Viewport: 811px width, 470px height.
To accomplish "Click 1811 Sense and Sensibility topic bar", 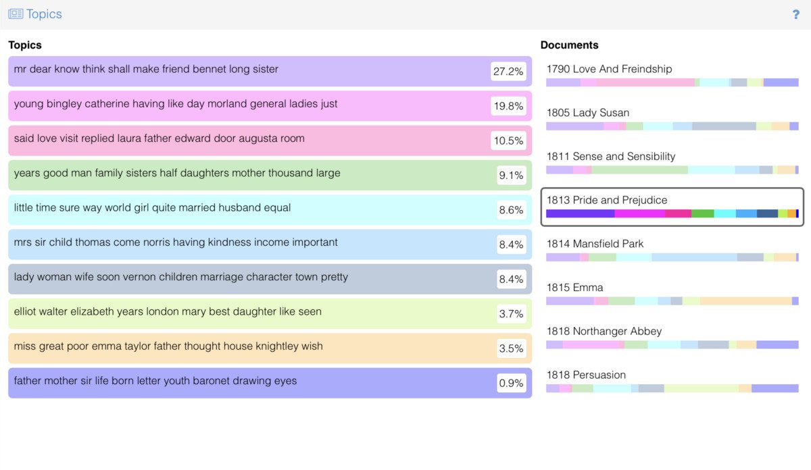I will point(672,170).
